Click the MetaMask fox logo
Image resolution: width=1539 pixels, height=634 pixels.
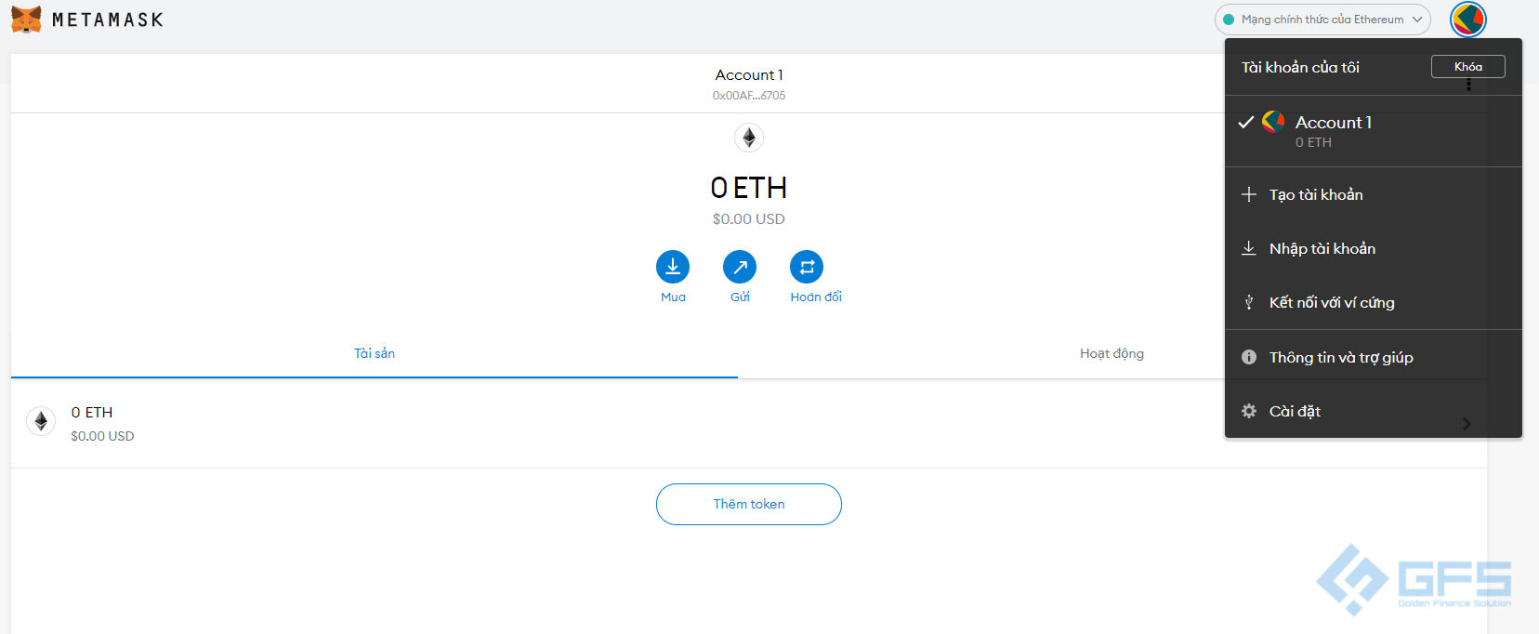[x=26, y=19]
